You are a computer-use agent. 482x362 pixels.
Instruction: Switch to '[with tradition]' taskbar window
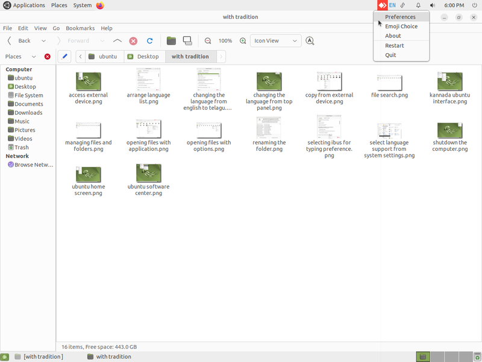tap(39, 357)
